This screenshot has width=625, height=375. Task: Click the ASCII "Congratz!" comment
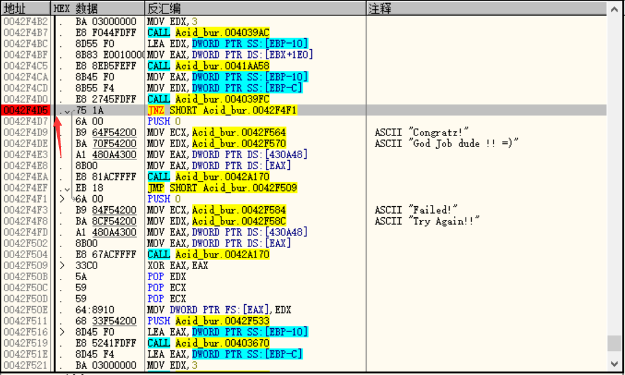point(421,132)
